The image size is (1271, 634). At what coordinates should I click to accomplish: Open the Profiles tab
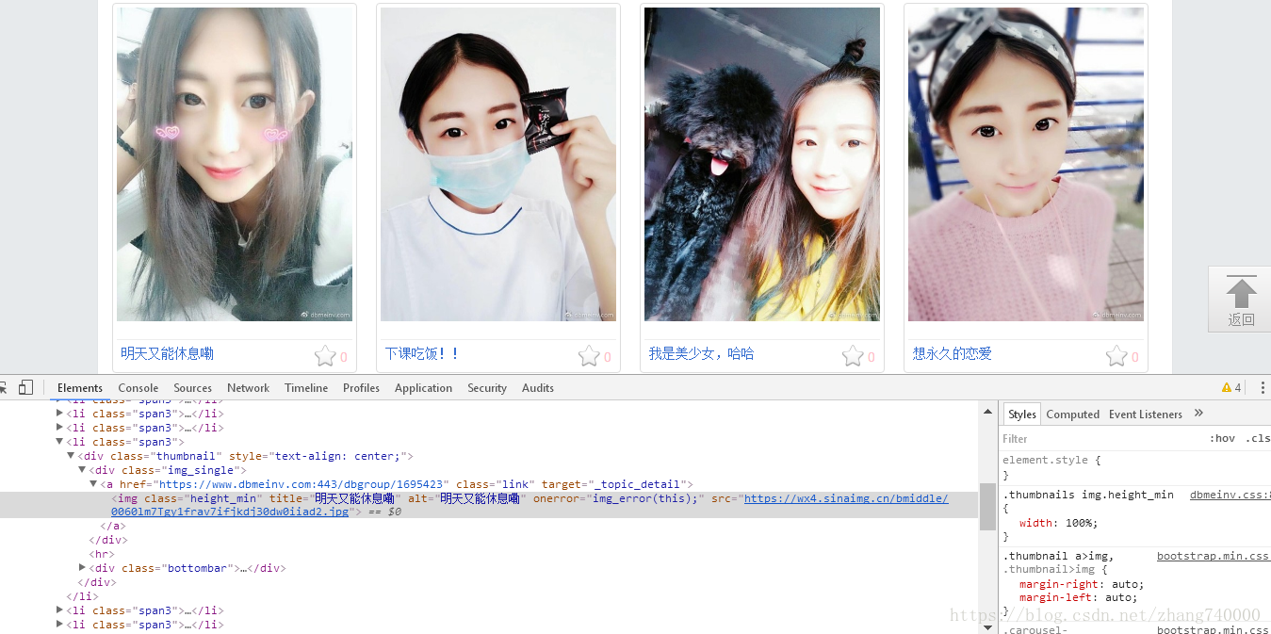[x=361, y=387]
